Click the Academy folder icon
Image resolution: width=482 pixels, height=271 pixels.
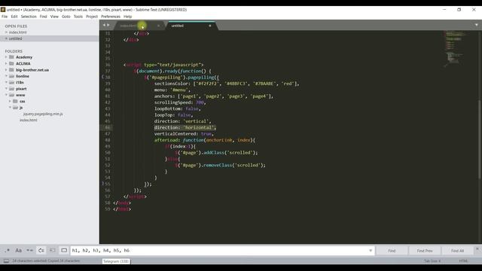12,57
